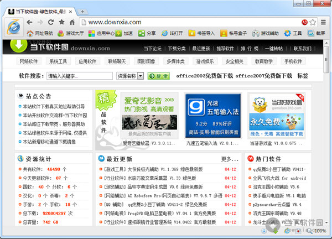Open 网址导航 bookmark

click(40, 33)
